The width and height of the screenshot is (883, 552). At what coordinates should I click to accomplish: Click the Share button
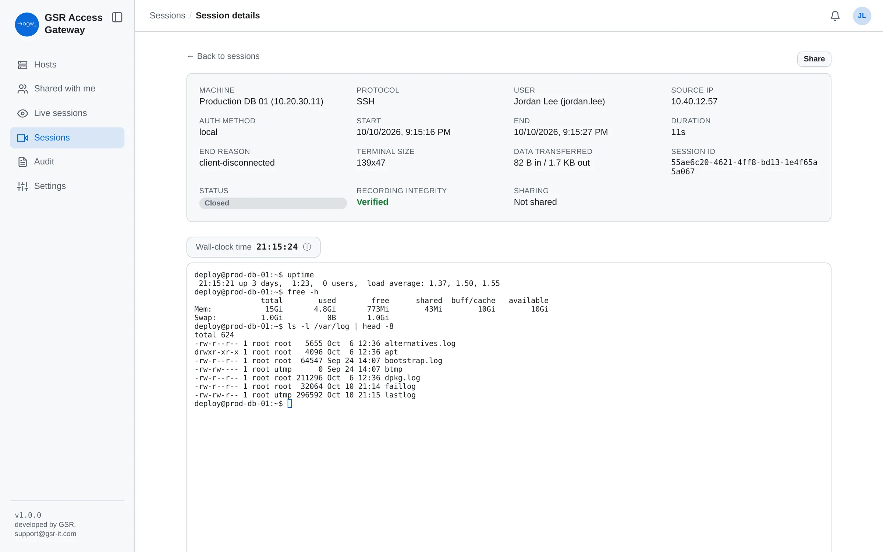[x=814, y=59]
